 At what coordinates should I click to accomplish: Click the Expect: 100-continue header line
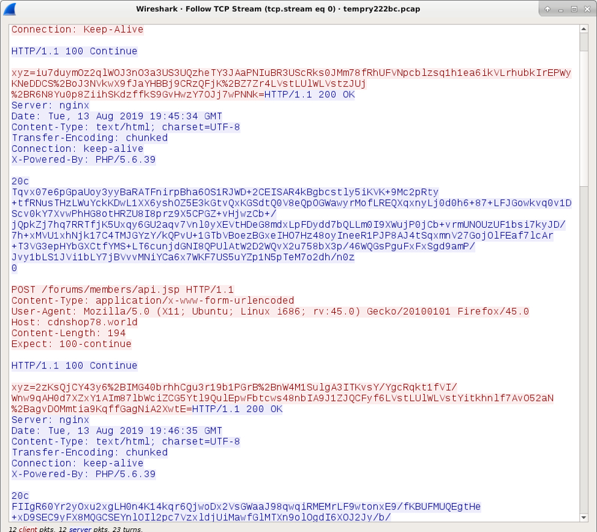(71, 344)
